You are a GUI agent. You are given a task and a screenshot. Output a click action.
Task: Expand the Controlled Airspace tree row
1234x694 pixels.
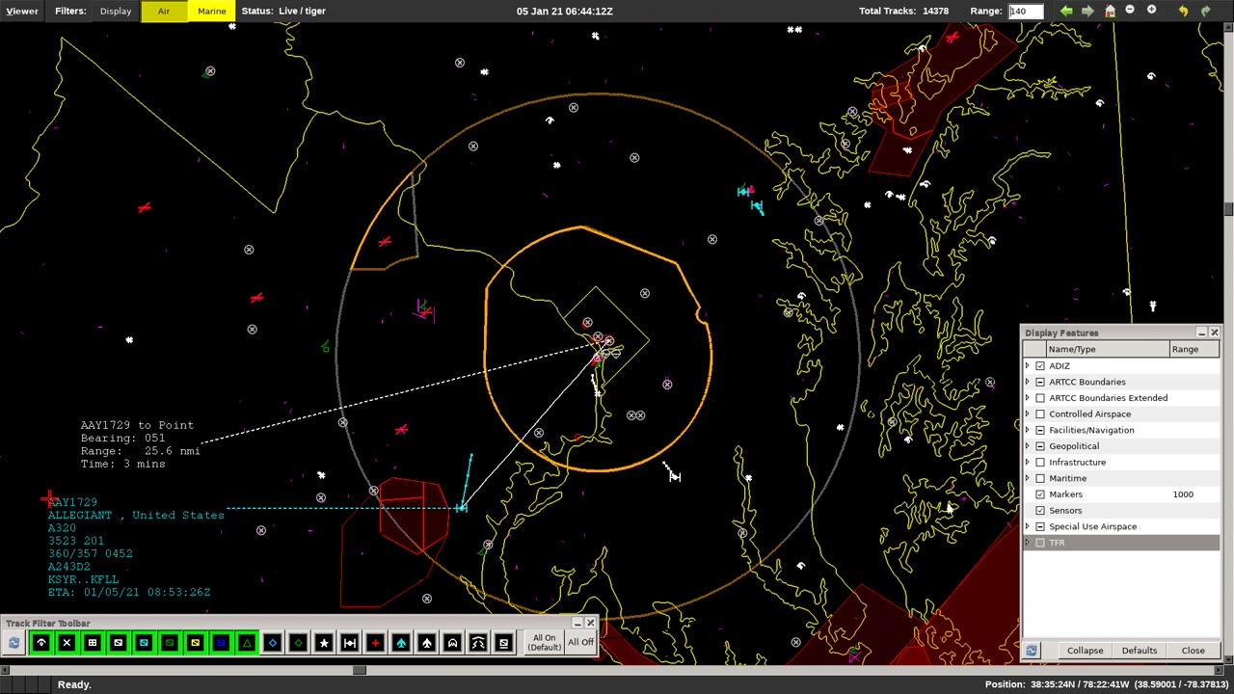[x=1028, y=414]
